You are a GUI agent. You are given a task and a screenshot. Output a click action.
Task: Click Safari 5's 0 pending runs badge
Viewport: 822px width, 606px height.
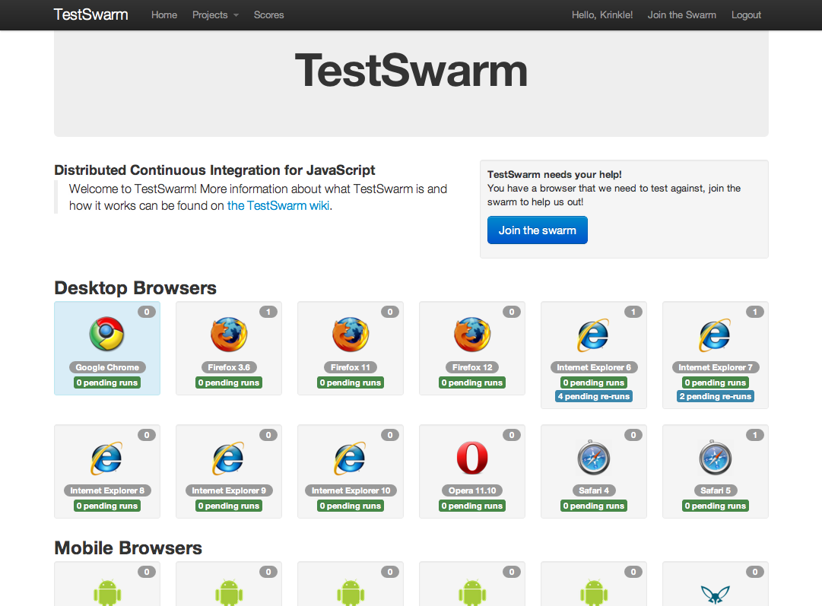click(715, 506)
